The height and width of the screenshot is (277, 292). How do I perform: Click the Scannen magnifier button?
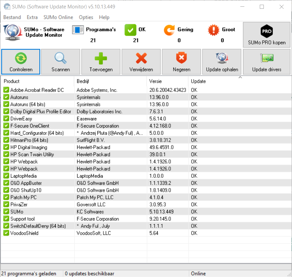coord(60,62)
